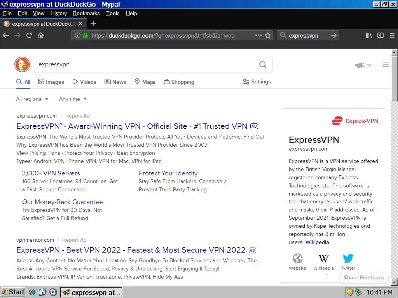This screenshot has width=398, height=298.
Task: Switch to the Images results tab
Action: click(x=51, y=82)
